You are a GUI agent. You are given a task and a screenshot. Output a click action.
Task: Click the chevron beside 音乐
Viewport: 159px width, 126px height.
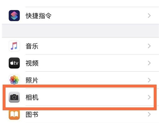click(149, 46)
